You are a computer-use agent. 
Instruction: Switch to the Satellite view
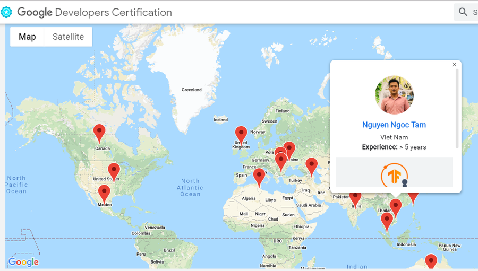pyautogui.click(x=69, y=37)
